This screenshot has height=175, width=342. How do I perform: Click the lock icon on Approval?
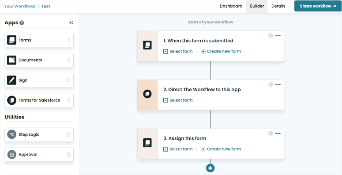69,155
